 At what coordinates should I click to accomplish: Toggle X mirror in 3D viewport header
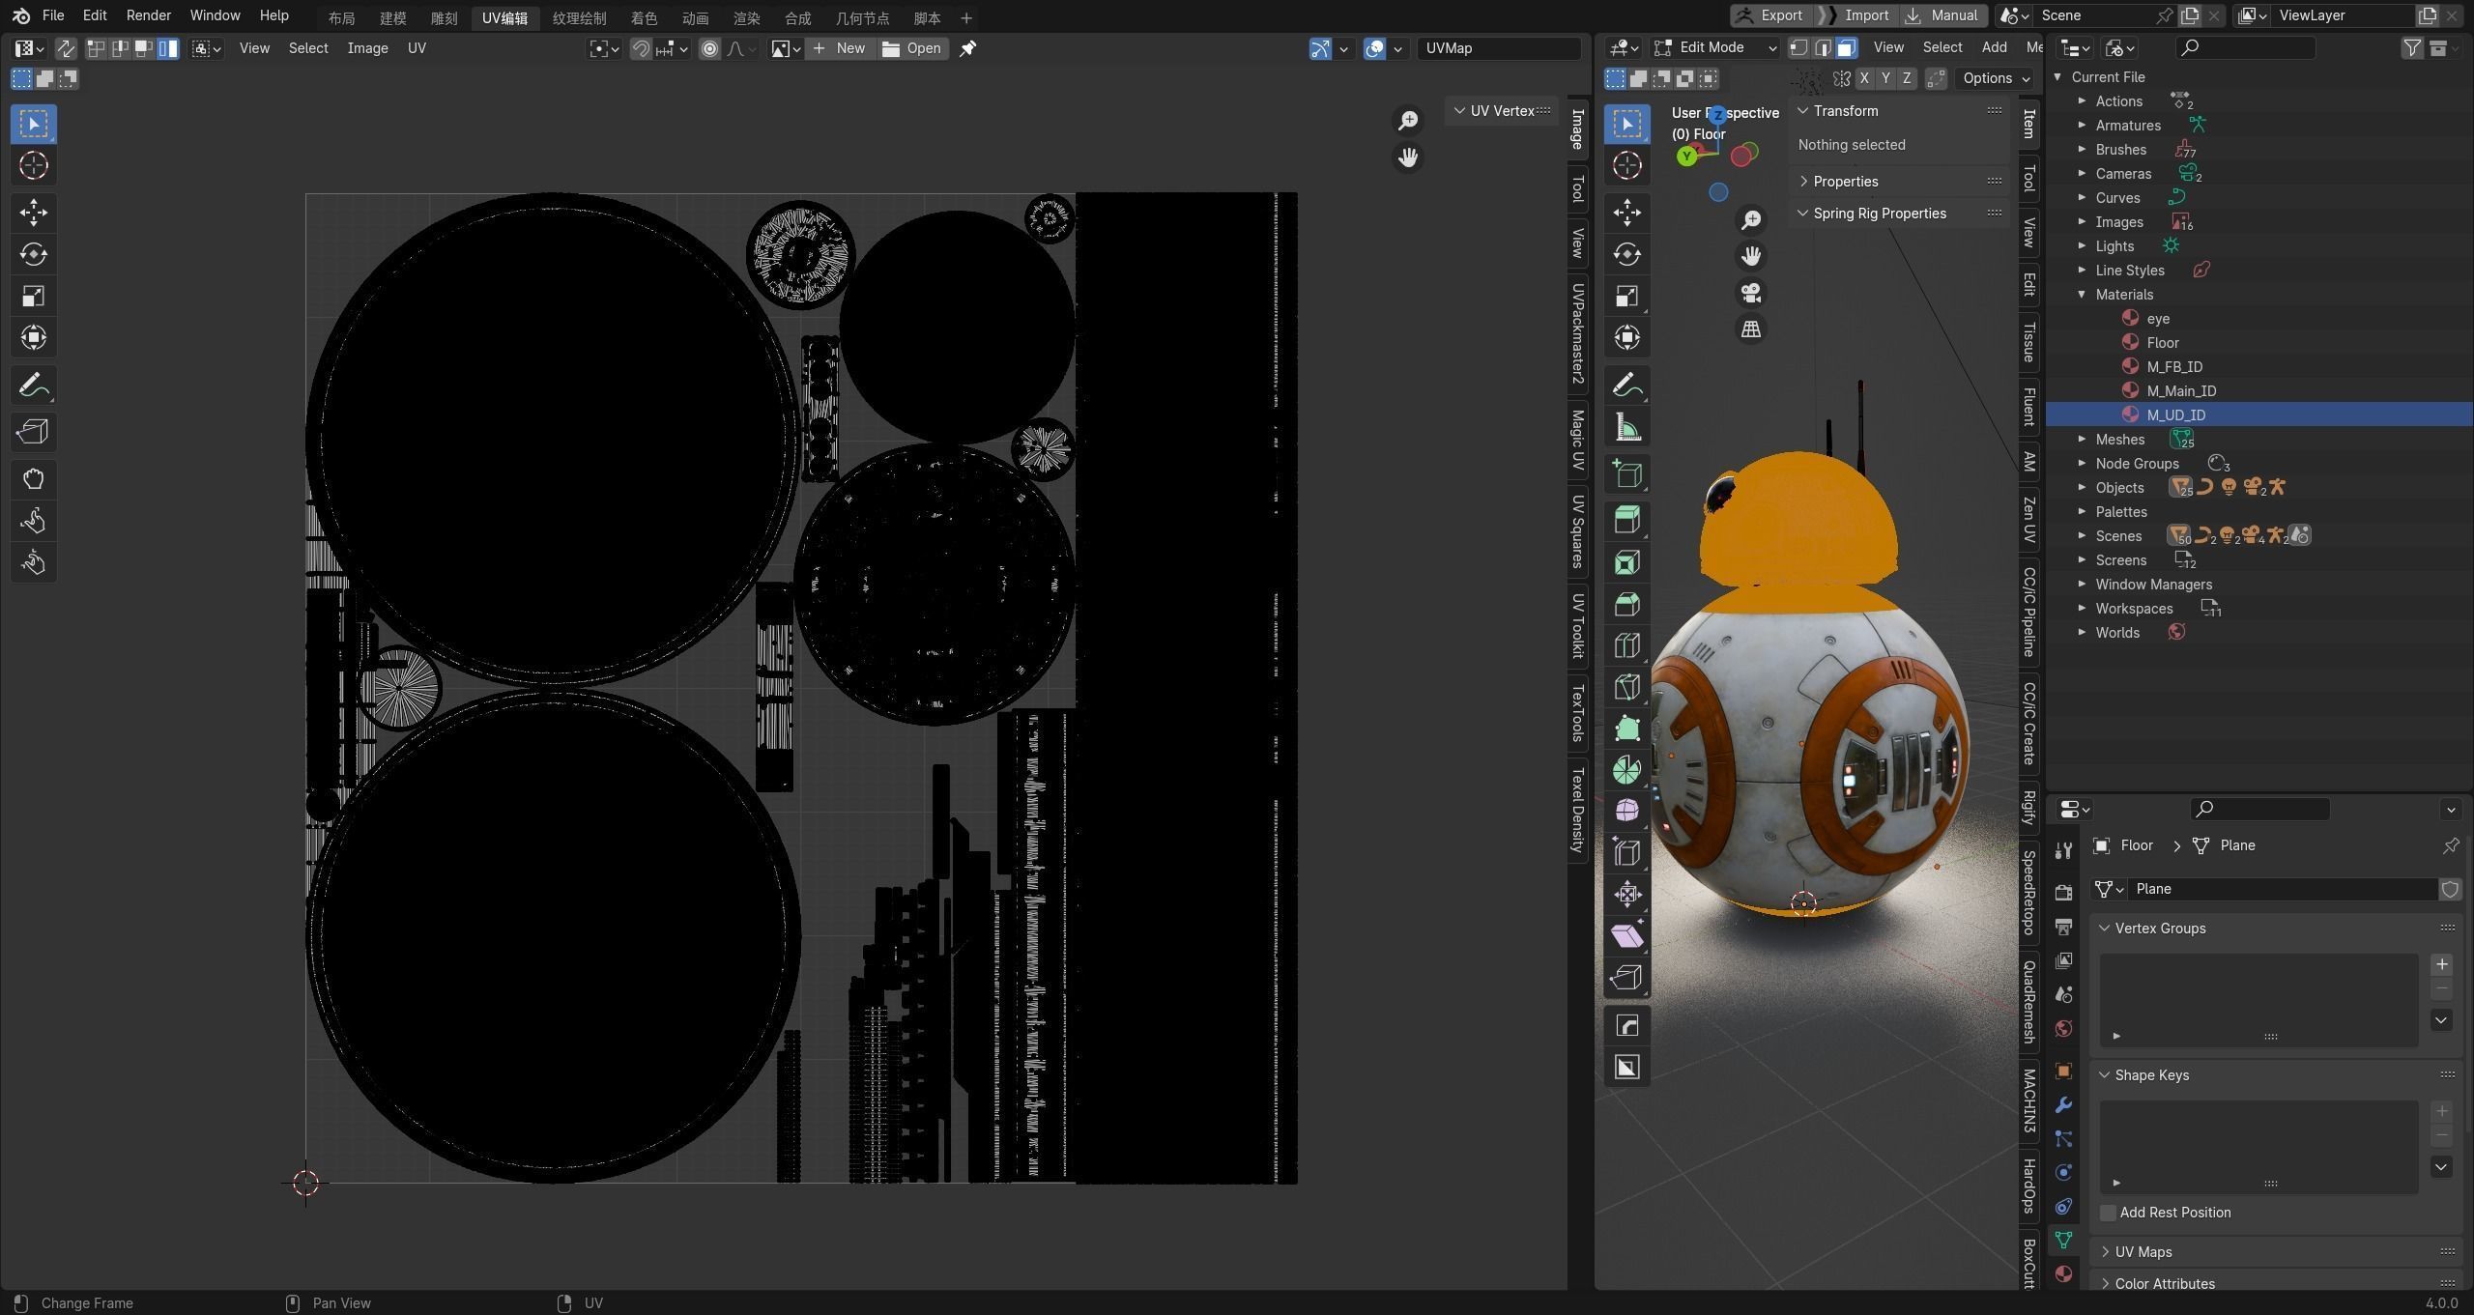1864,78
